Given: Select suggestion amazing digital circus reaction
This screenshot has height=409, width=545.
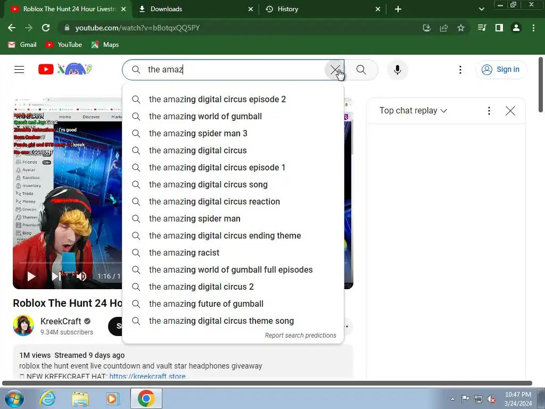Looking at the screenshot, I should tap(233, 202).
